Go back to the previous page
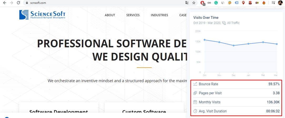The height and width of the screenshot is (118, 285). pyautogui.click(x=5, y=3)
